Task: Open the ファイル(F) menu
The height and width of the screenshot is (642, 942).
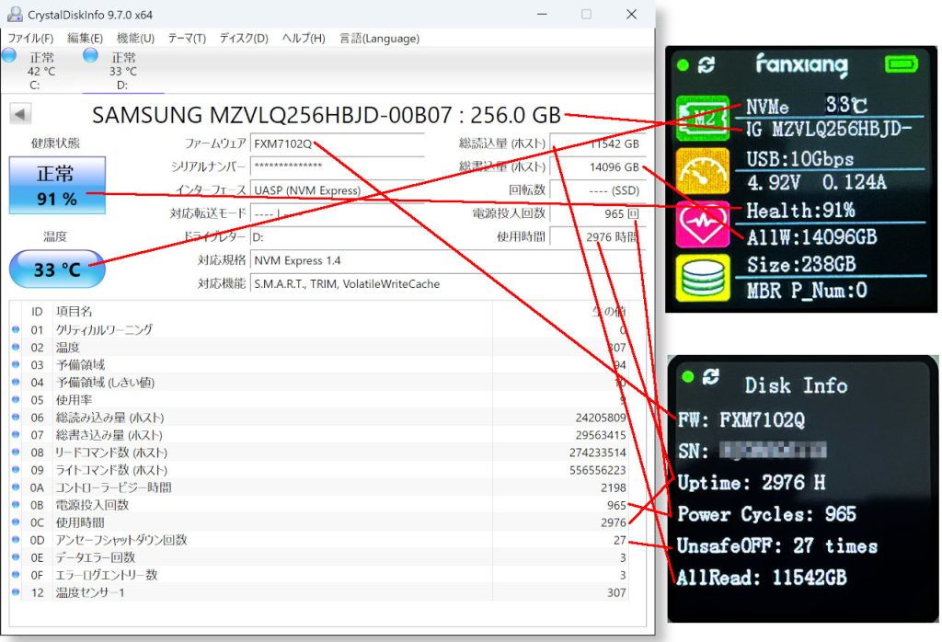Action: point(30,39)
